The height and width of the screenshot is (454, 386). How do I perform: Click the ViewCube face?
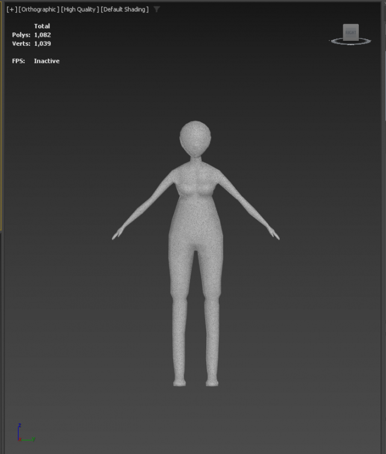tap(350, 32)
